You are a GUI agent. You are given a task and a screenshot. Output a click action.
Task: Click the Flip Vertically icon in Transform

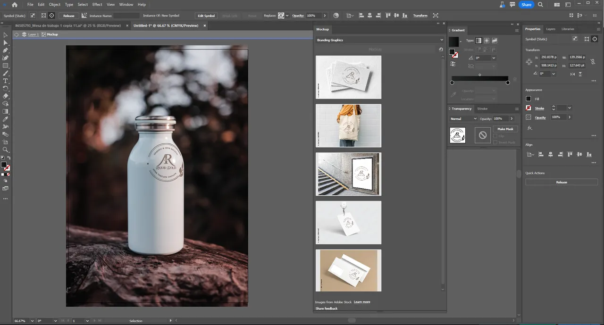pos(580,74)
